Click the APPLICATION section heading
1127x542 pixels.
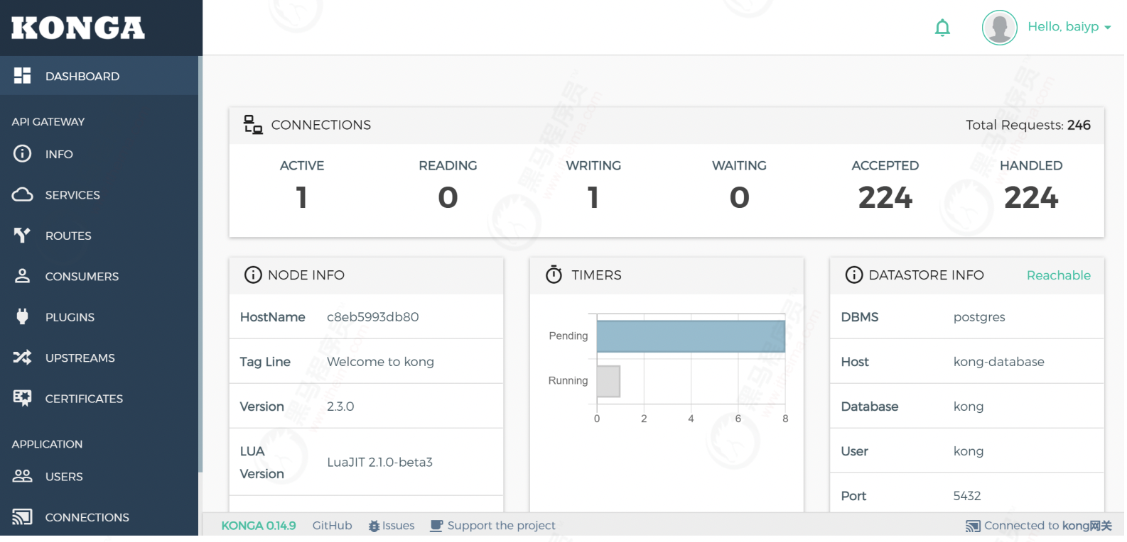pos(47,444)
